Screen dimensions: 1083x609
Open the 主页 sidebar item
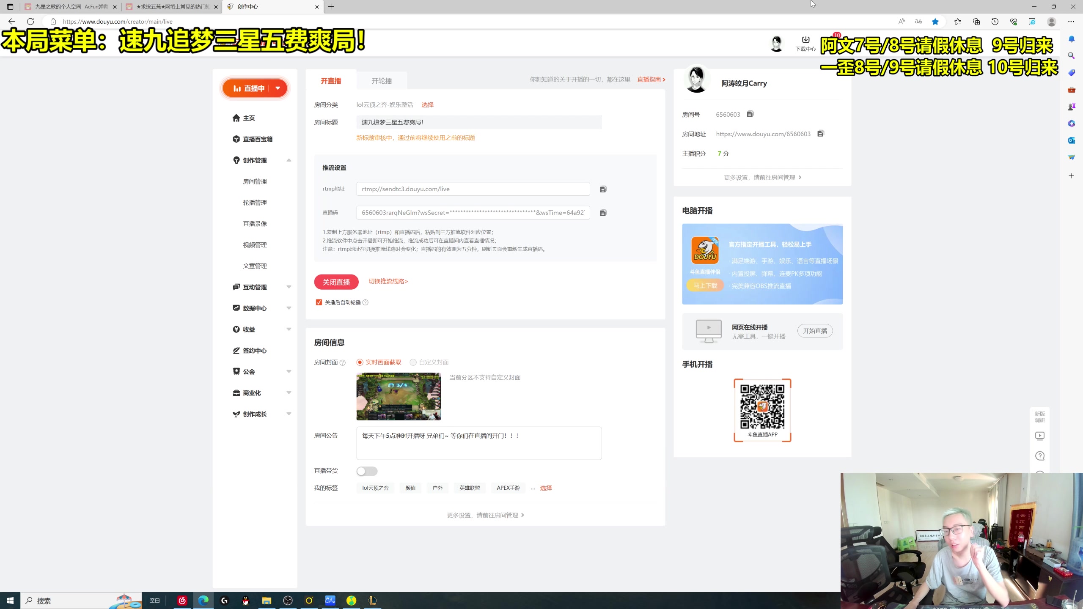tap(244, 118)
